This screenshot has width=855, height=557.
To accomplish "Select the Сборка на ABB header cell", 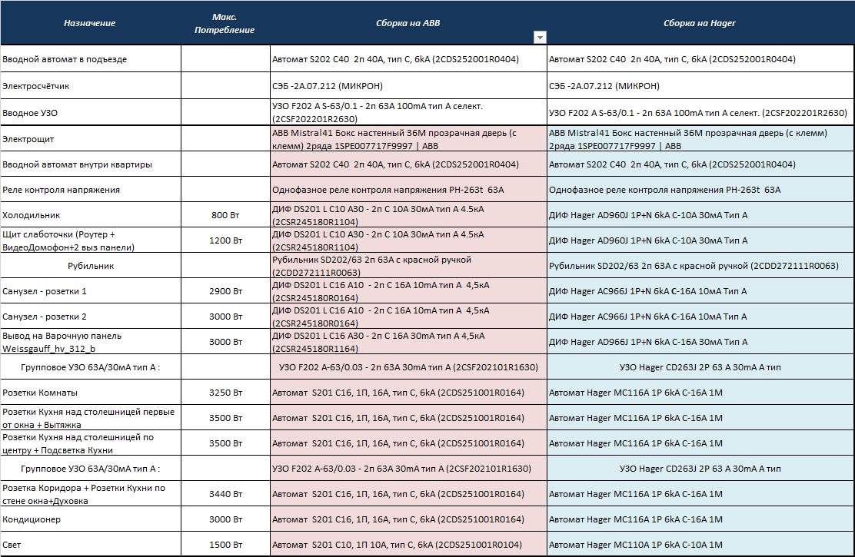I will point(408,23).
